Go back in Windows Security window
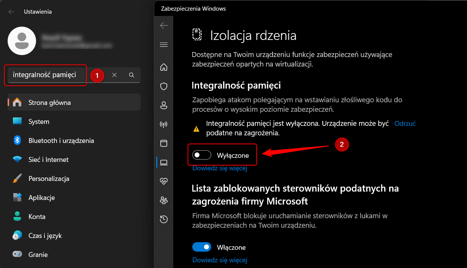Viewport: 467px width, 268px height. tap(164, 25)
